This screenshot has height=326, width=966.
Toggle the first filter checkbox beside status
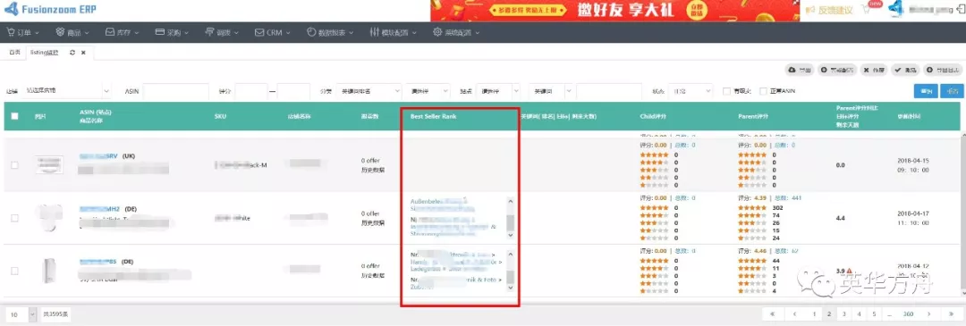tap(726, 91)
